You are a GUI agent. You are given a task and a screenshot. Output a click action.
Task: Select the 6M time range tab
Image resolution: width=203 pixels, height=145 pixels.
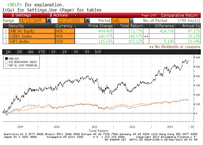click(30, 52)
